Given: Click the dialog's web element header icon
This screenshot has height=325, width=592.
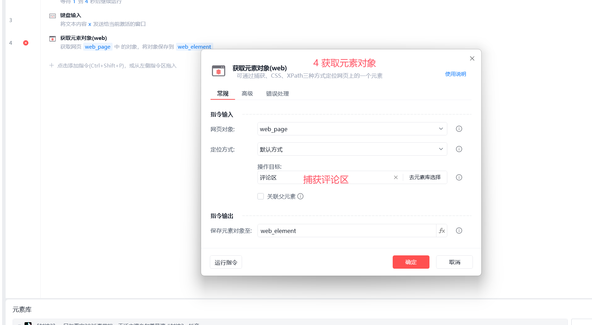Looking at the screenshot, I should point(219,71).
